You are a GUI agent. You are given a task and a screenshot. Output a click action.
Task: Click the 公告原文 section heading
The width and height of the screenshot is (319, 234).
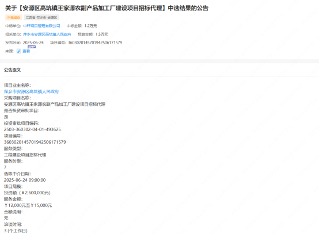(13, 70)
